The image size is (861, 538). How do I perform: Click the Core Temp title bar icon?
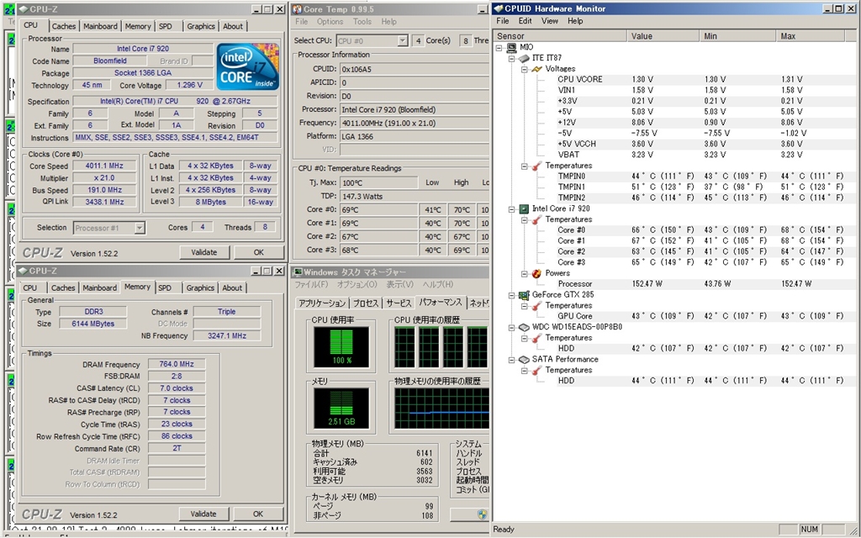[x=297, y=9]
